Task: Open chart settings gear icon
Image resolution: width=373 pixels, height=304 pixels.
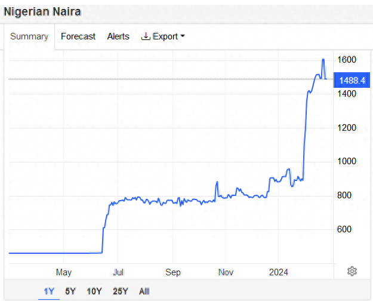Action: coord(352,271)
